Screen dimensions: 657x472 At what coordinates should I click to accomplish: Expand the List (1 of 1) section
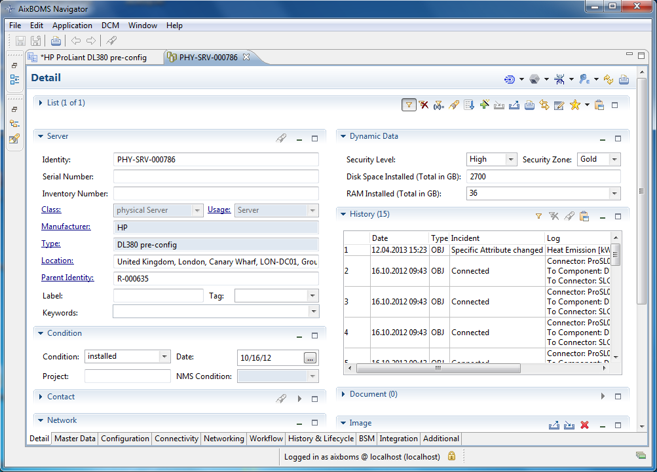(x=41, y=103)
